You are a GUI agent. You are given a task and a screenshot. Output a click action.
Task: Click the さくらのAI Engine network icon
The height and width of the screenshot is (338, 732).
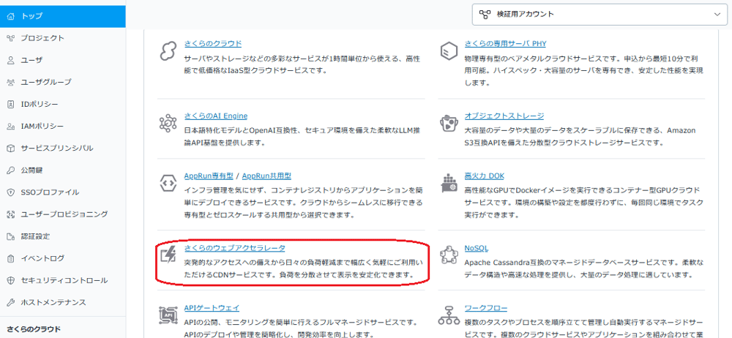pos(167,123)
